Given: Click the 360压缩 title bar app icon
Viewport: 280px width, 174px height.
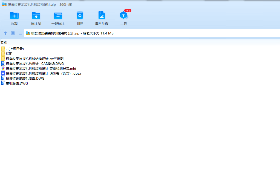Looking at the screenshot, I should pyautogui.click(x=4, y=4).
